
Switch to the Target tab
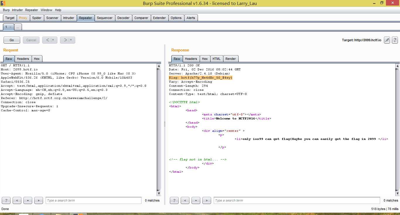10,18
